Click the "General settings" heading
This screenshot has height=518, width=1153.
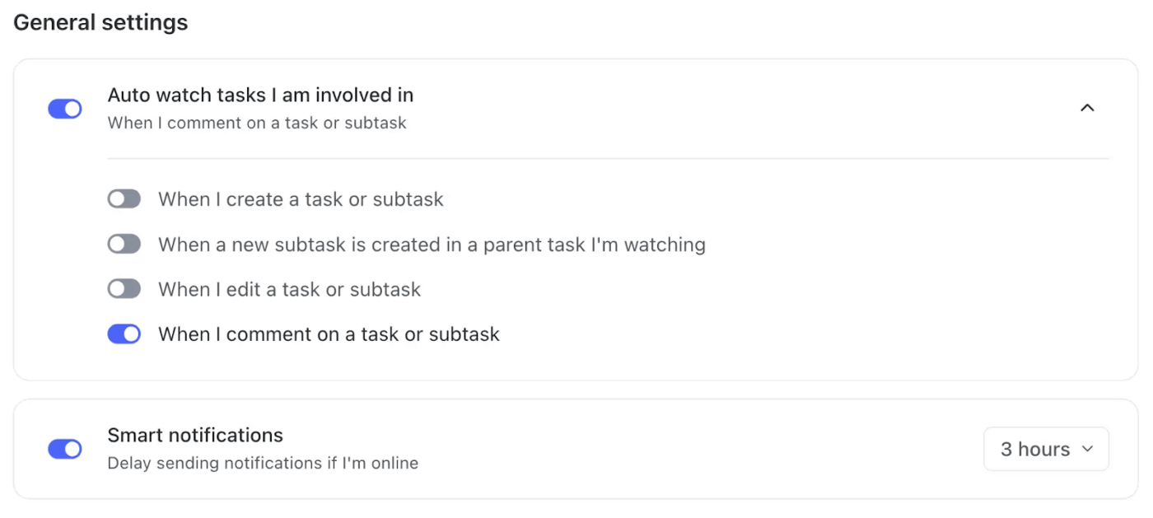coord(100,22)
